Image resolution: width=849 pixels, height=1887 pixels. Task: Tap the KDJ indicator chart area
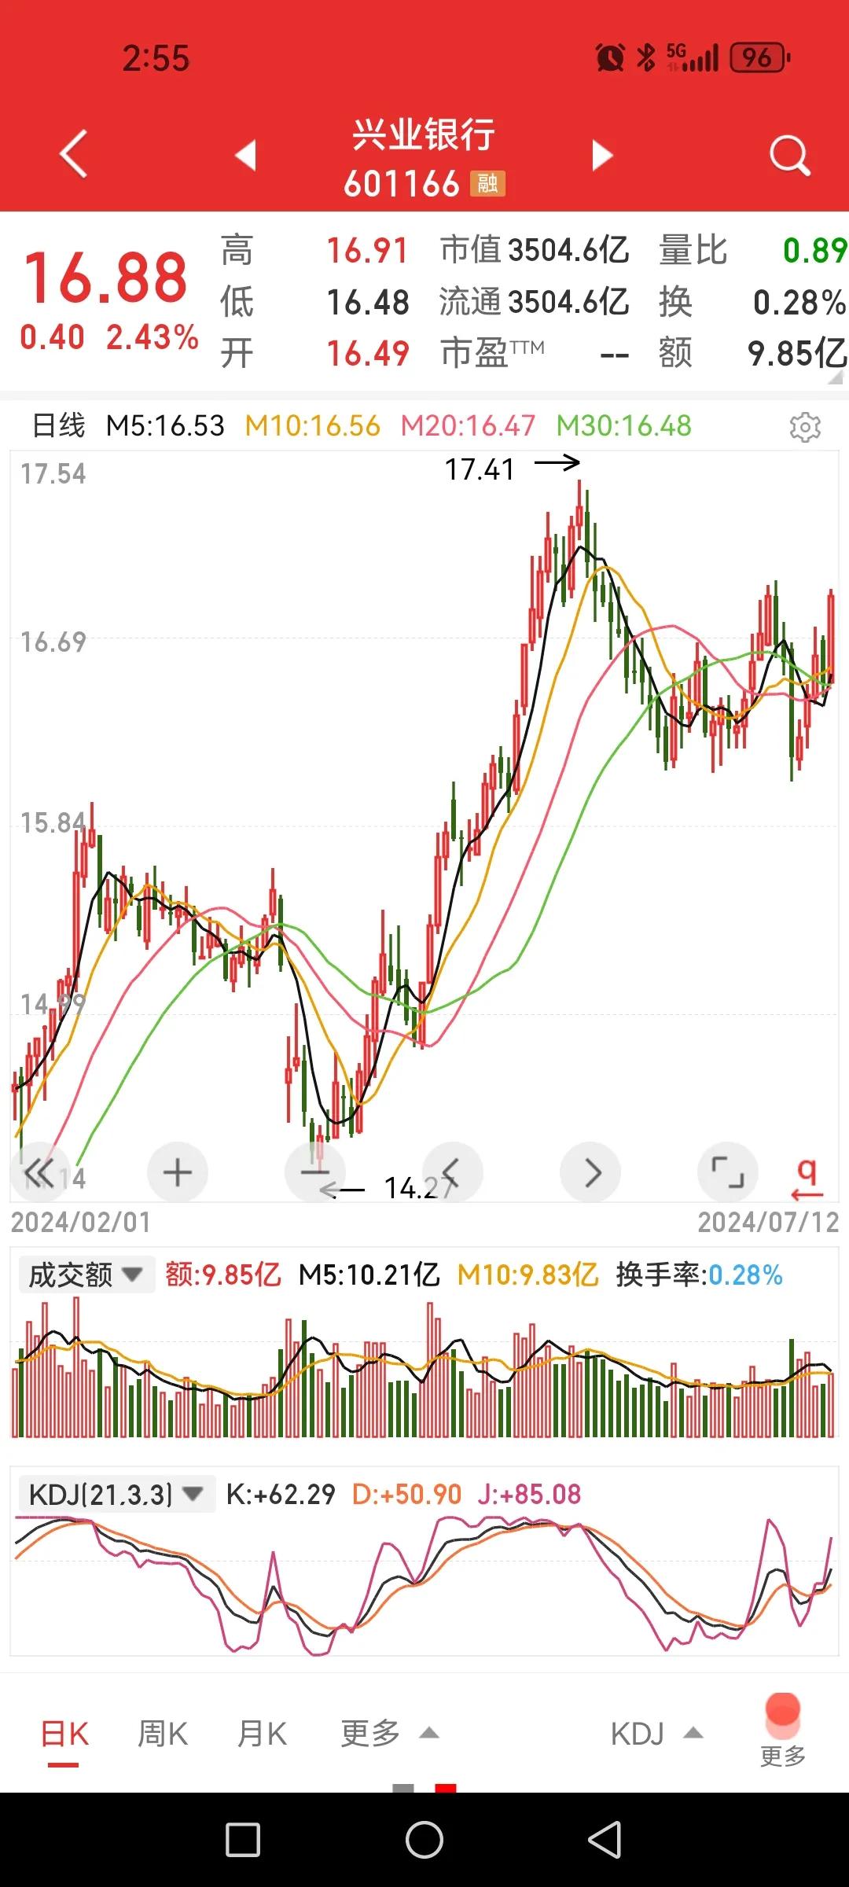tap(424, 1584)
